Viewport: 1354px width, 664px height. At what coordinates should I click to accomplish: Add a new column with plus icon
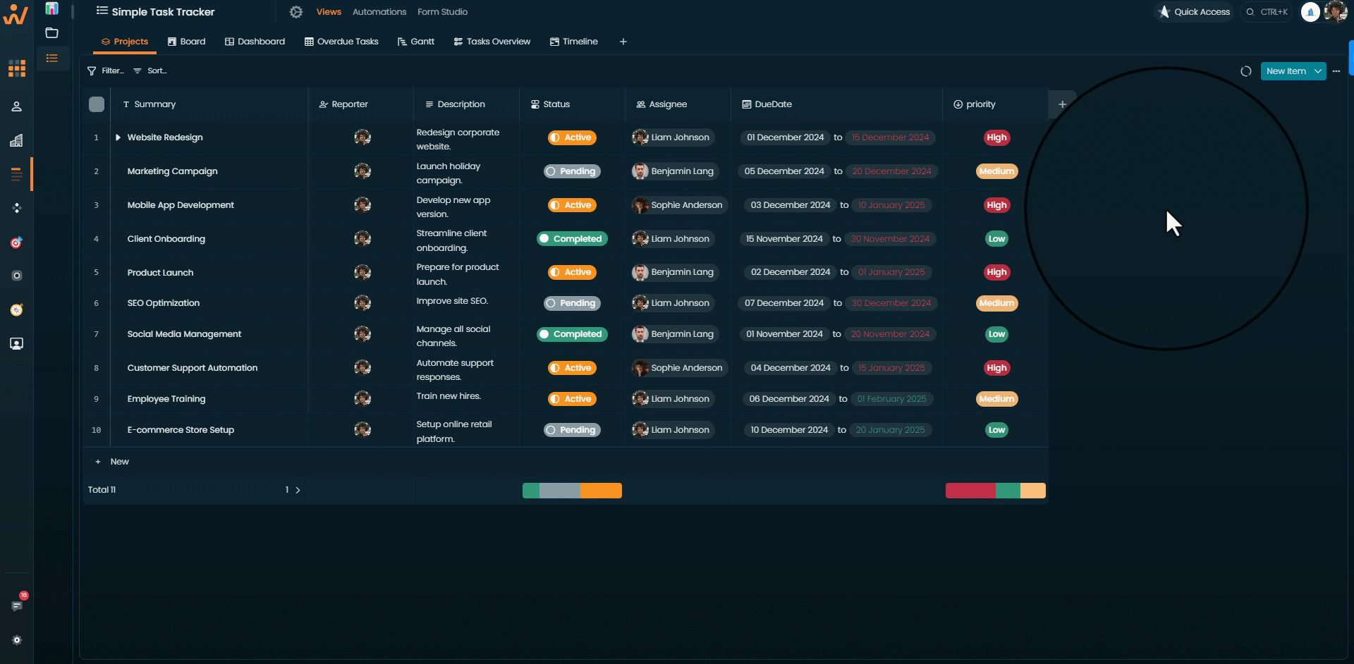1062,104
